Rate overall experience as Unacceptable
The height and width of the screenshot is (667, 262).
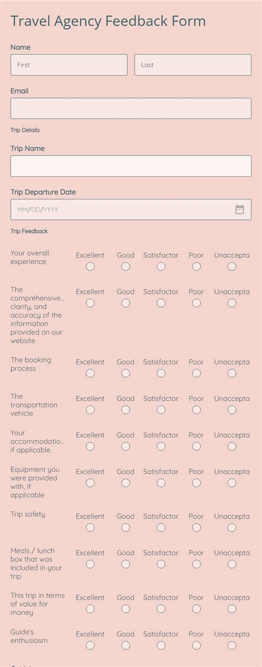pos(232,266)
